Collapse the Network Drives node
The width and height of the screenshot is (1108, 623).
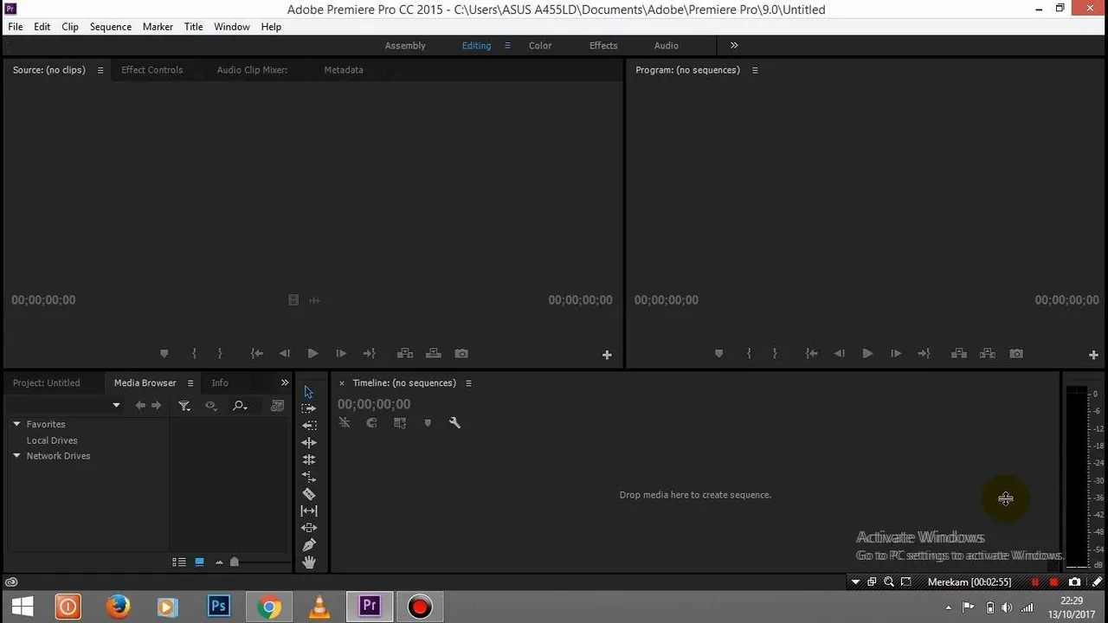point(16,456)
